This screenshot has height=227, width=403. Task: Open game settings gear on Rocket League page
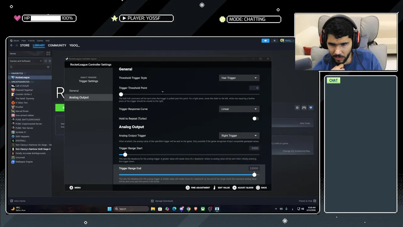point(297,108)
